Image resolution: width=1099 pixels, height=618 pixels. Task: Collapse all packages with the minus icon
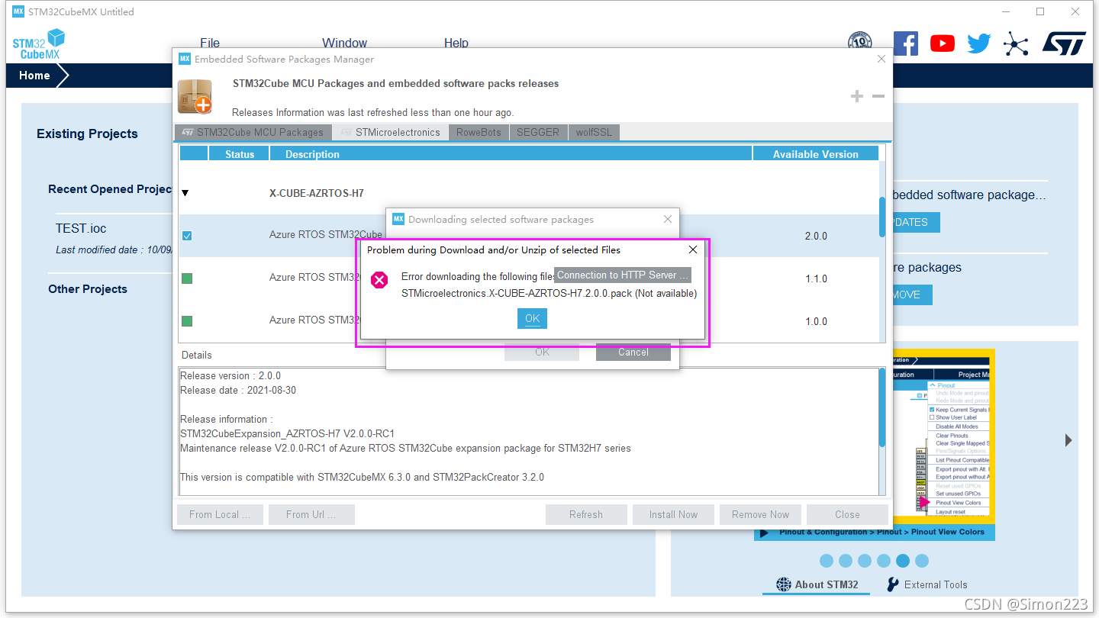pyautogui.click(x=878, y=96)
